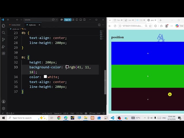184x138 pixels.
Task: Open editor More Actions menu
Action: [103, 25]
